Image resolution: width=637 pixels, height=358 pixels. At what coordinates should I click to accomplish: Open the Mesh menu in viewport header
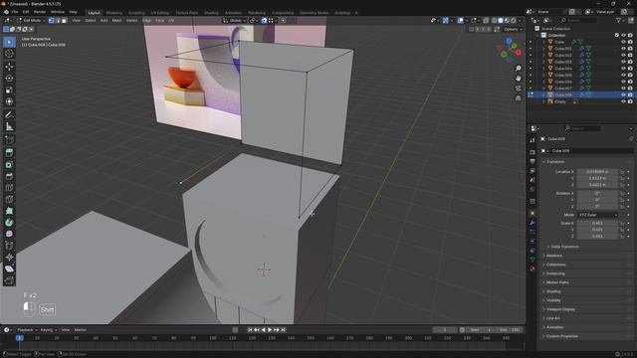pyautogui.click(x=116, y=20)
